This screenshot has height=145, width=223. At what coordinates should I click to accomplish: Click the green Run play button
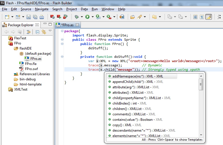tap(87, 17)
